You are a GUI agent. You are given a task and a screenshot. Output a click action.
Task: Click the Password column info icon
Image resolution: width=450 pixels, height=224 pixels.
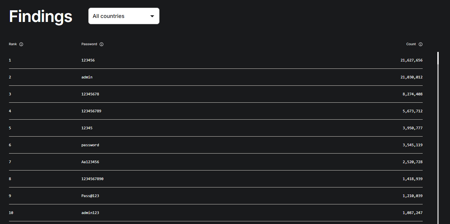(102, 44)
